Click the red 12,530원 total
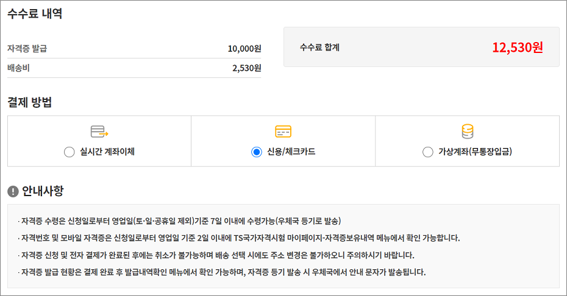The image size is (567, 296). [x=518, y=48]
